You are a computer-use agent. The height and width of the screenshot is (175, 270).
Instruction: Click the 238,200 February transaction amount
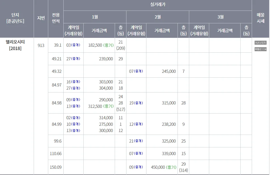point(169,124)
